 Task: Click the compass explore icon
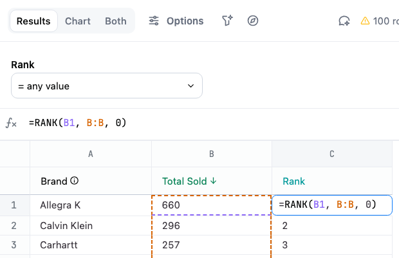pyautogui.click(x=253, y=21)
